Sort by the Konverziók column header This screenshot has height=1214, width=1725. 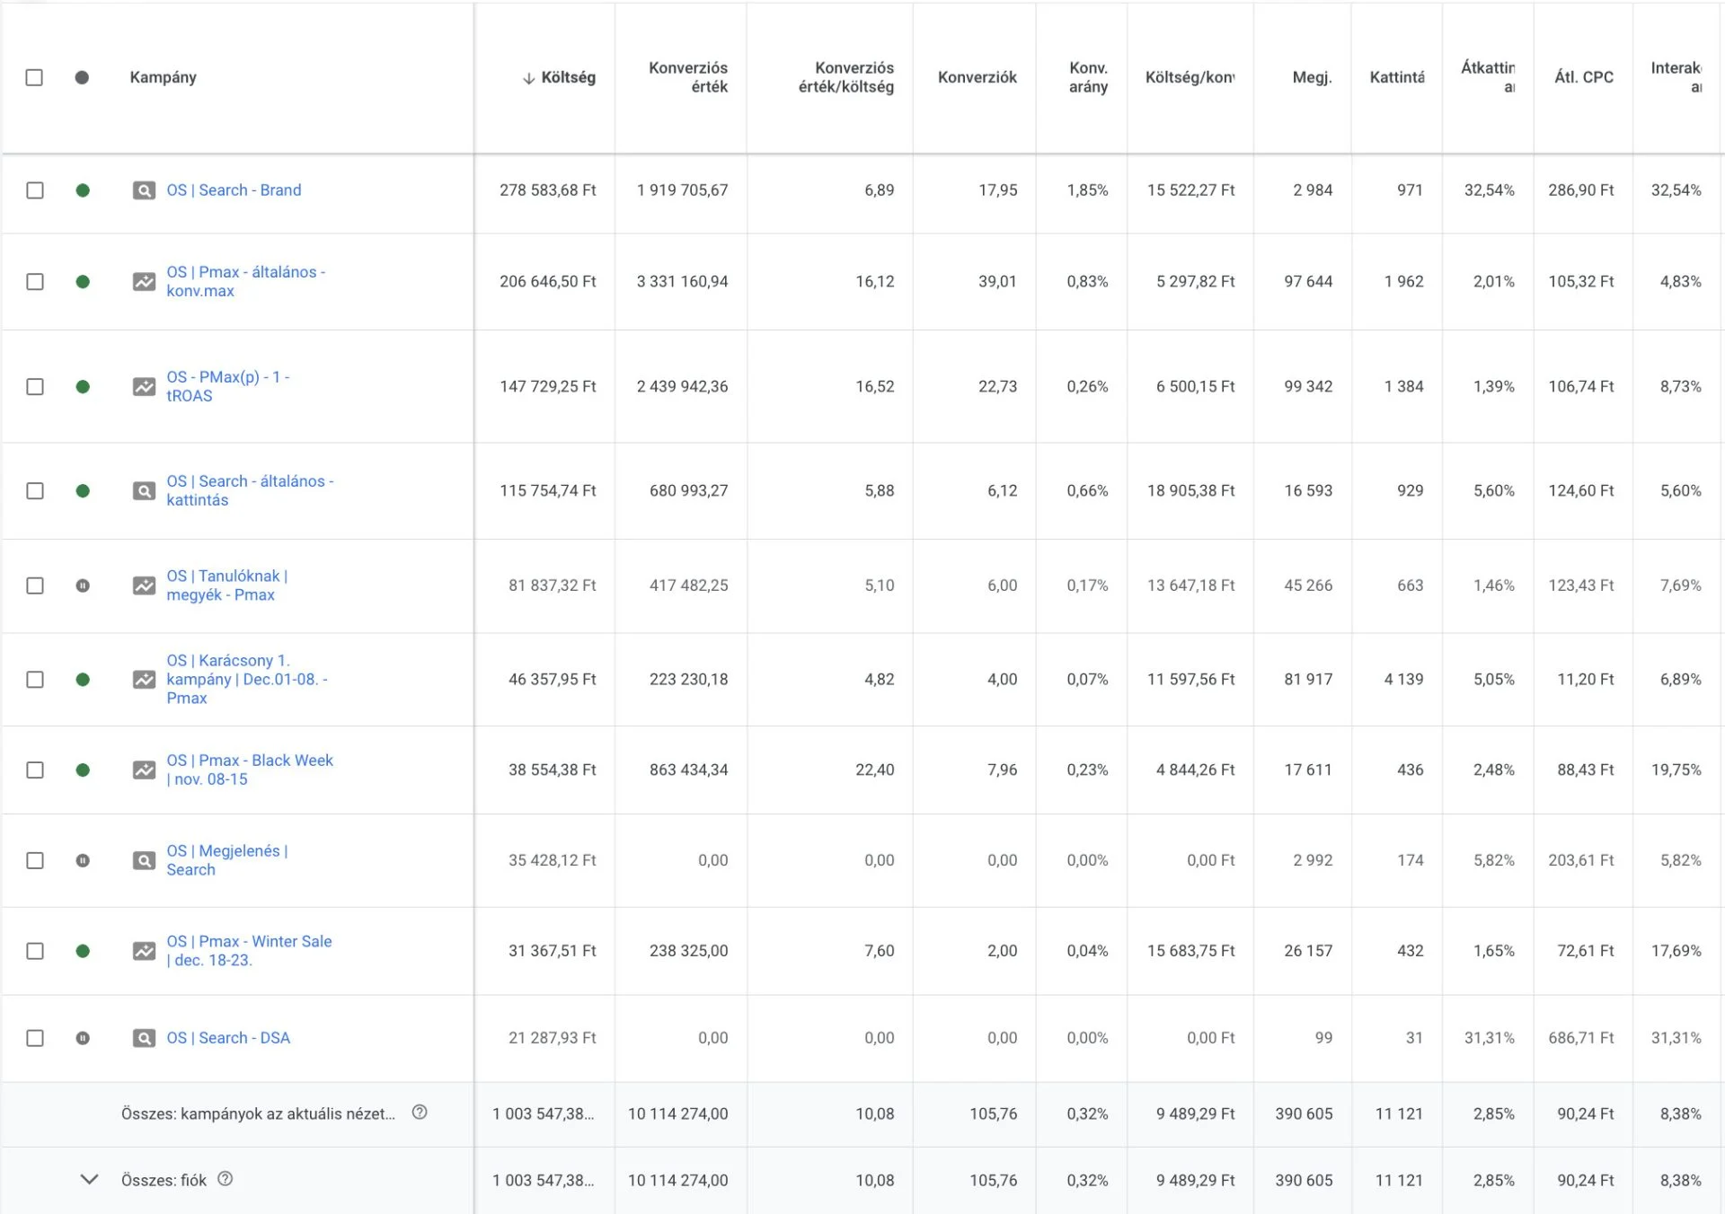(x=977, y=77)
